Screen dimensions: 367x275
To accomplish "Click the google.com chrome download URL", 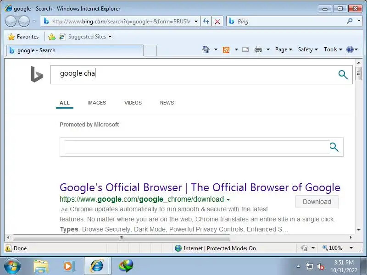I will (142, 199).
